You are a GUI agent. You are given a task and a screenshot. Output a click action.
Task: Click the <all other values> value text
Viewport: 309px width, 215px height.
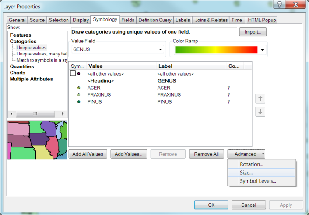tap(105, 74)
